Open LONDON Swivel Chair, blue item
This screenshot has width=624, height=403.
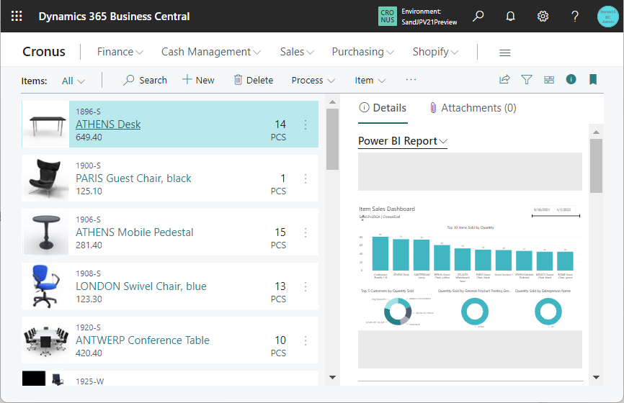(x=141, y=286)
